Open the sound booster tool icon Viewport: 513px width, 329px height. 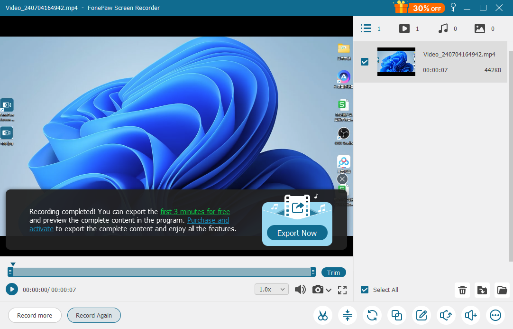click(471, 315)
